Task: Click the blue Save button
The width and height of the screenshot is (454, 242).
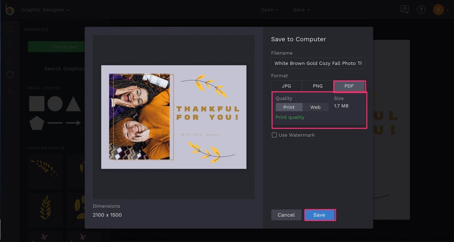Action: pyautogui.click(x=319, y=215)
